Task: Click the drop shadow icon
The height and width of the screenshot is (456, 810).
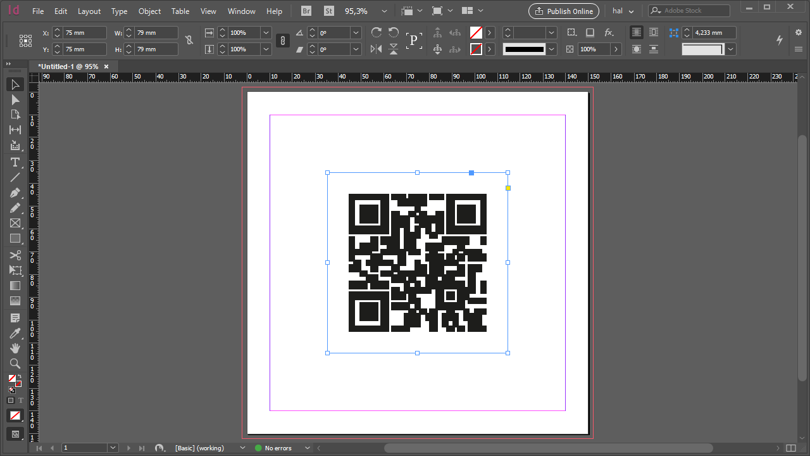Action: (x=590, y=32)
